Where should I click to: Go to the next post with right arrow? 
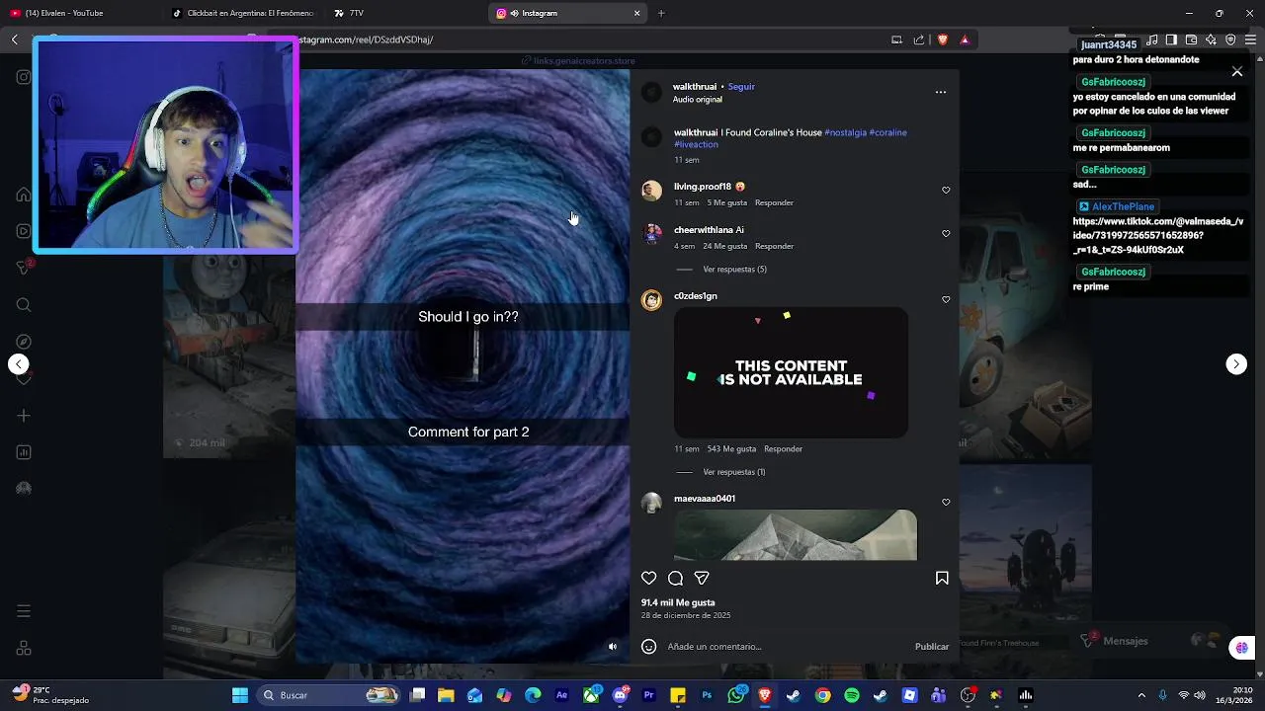coord(1236,364)
